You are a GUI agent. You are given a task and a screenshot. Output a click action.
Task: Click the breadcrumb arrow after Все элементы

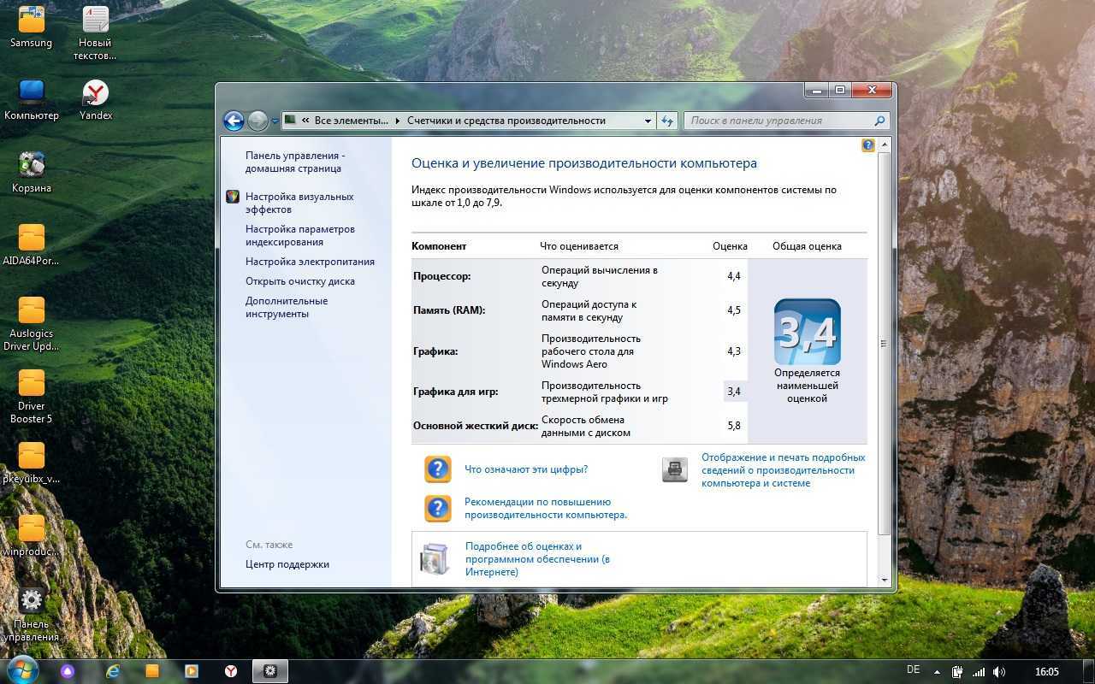[398, 121]
